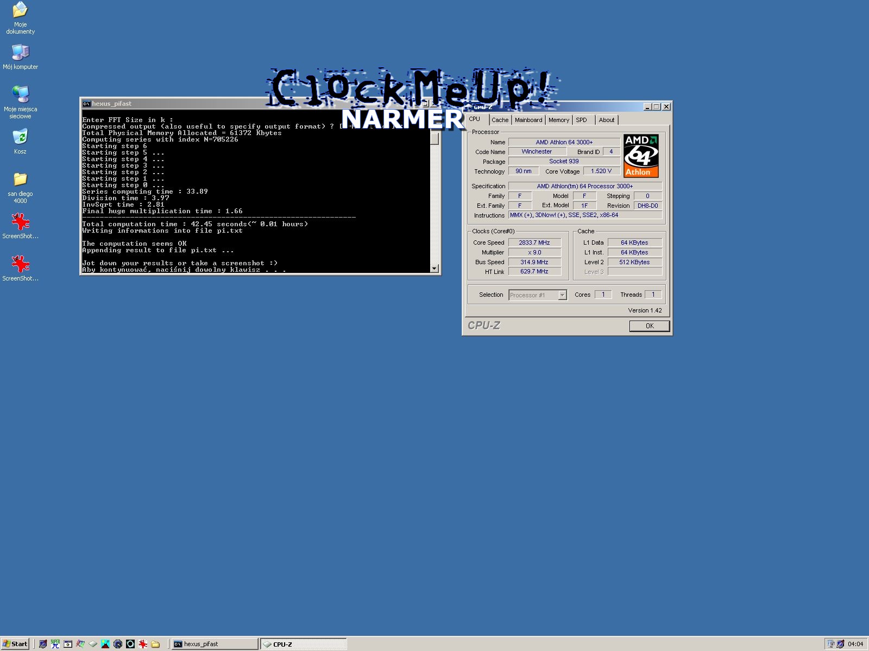Launch red splat screenshot tool in quick launch
869x651 pixels.
143,644
